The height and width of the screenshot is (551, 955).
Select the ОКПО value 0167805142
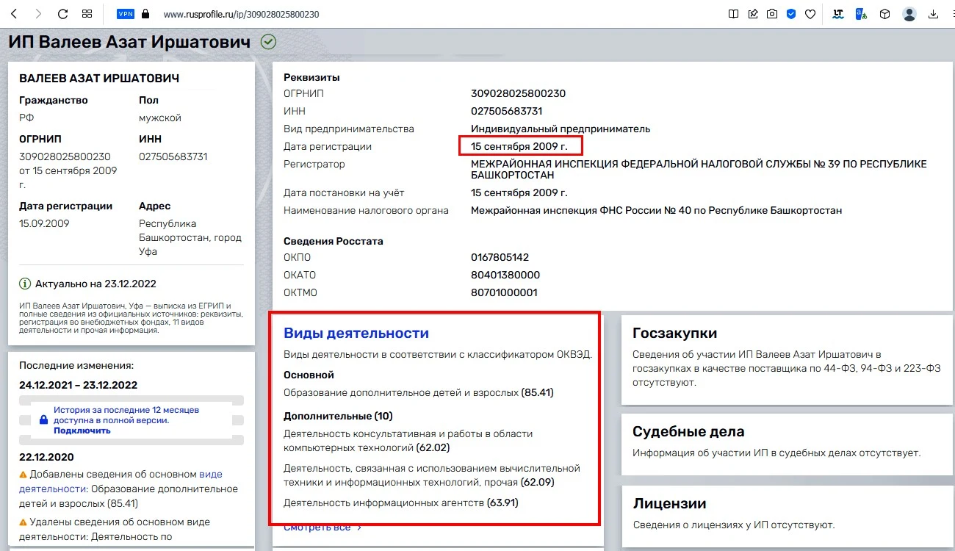point(500,257)
